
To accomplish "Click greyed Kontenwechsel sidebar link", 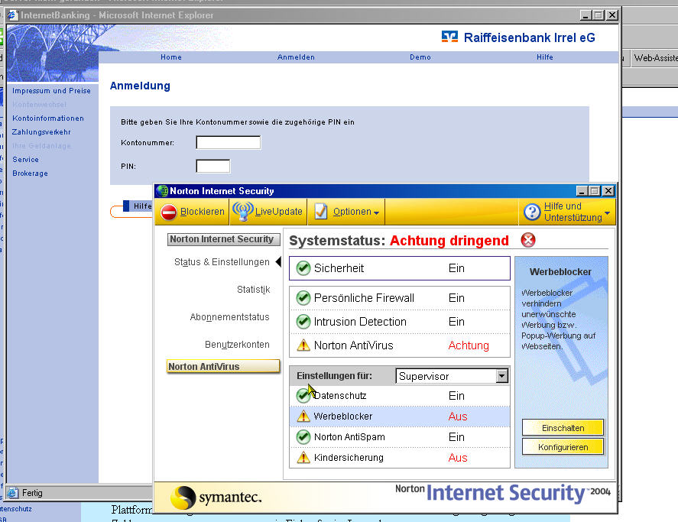I will tap(39, 105).
